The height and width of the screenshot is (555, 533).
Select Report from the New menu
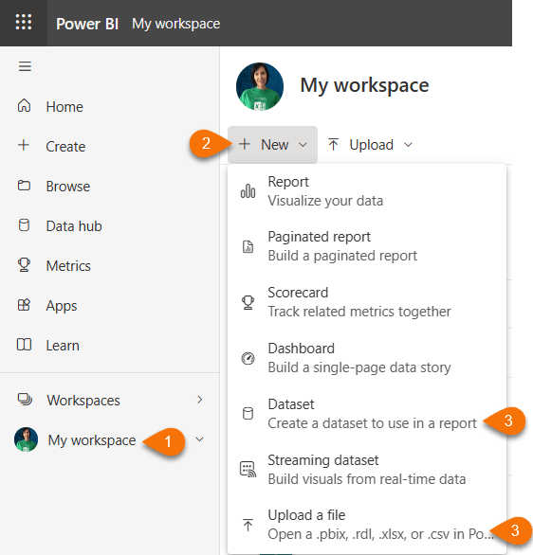367,191
